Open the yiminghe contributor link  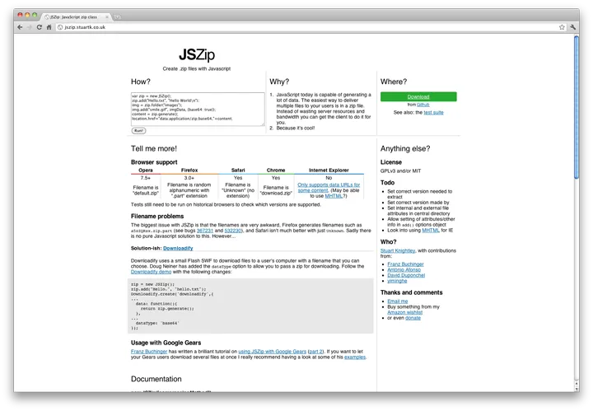coord(397,281)
